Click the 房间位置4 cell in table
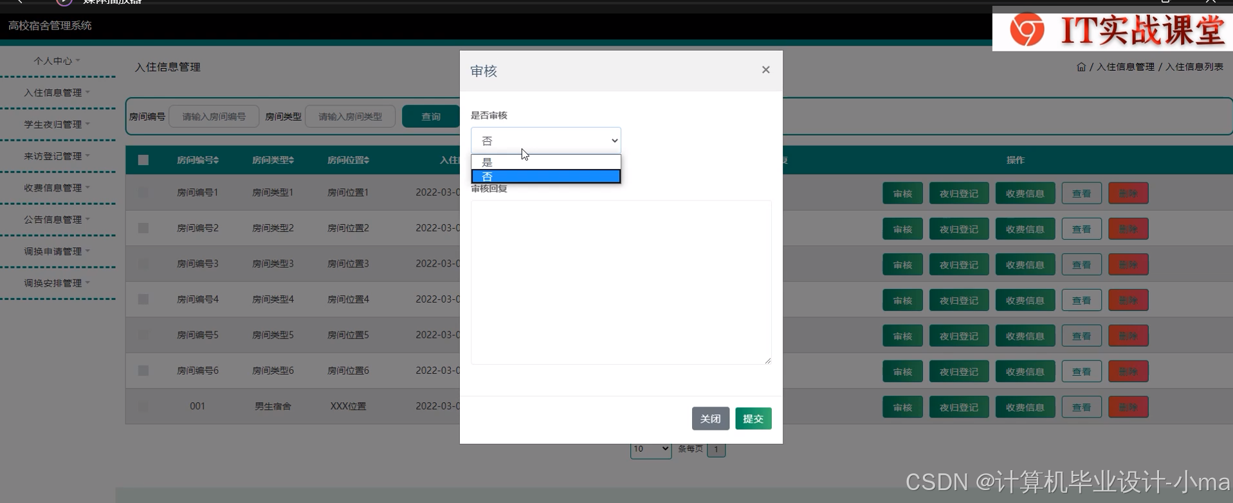The height and width of the screenshot is (503, 1233). click(348, 299)
